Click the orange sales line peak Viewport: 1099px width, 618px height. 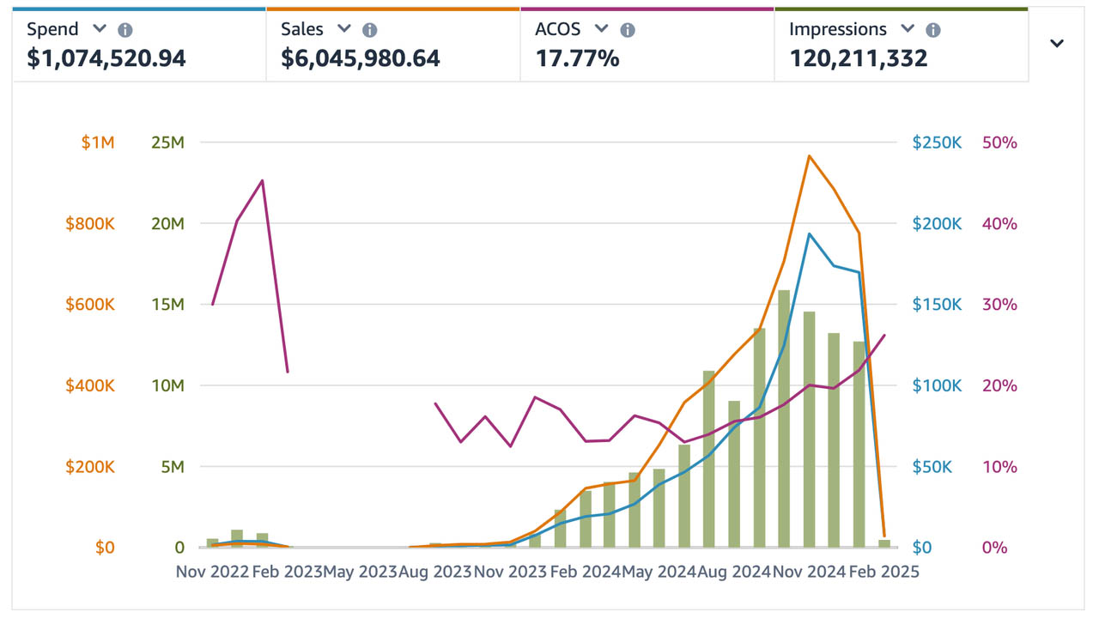[810, 157]
